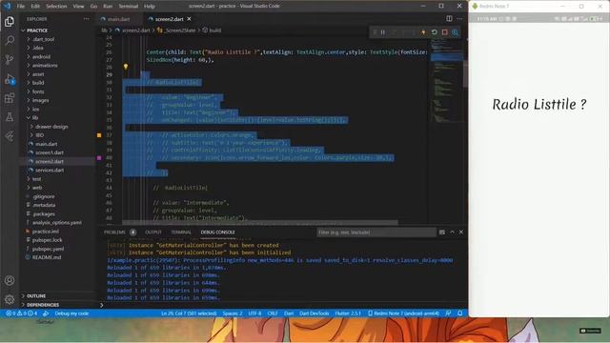The image size is (610, 343).
Task: Expand the drawer design folder
Action: tap(51, 127)
